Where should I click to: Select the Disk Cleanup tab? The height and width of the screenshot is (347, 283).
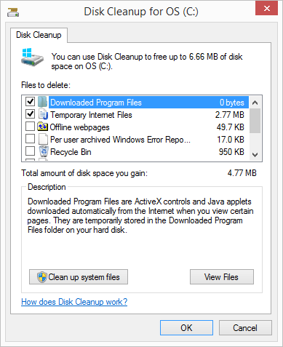point(39,35)
